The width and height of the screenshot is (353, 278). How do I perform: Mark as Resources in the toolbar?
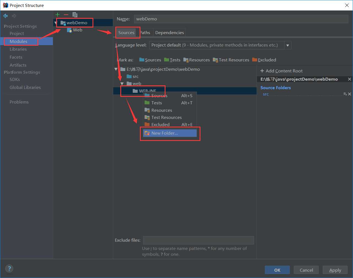(x=196, y=60)
